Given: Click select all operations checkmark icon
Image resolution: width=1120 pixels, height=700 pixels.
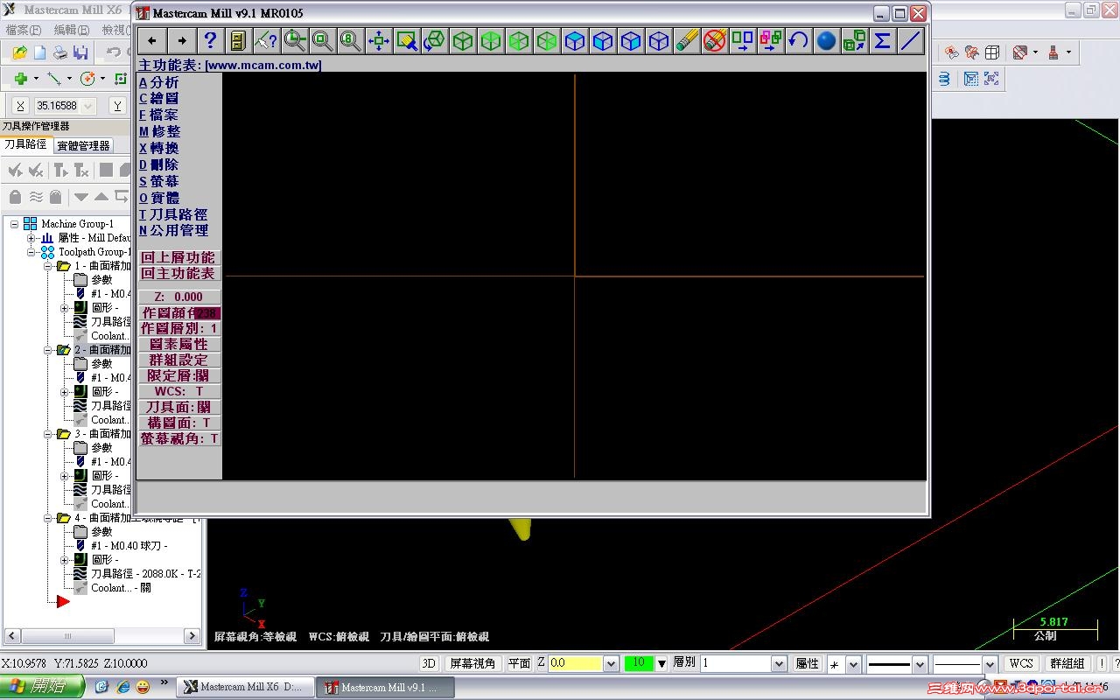Looking at the screenshot, I should [16, 170].
